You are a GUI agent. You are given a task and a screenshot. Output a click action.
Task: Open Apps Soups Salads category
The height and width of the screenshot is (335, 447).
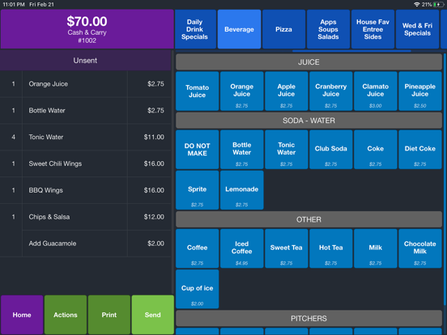point(328,29)
